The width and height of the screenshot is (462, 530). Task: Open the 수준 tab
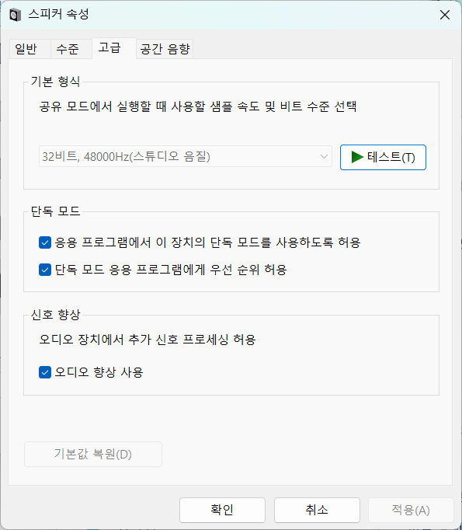[68, 49]
